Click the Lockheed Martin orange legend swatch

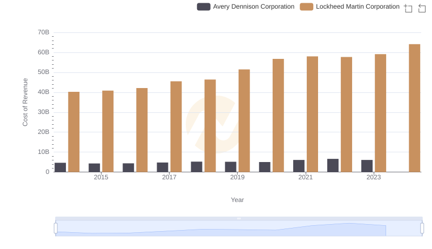306,6
